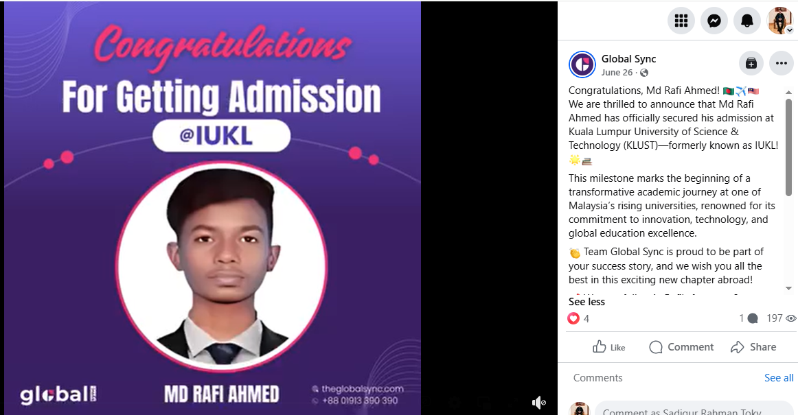Open the account profile picture menu
The height and width of the screenshot is (415, 798).
(x=780, y=21)
